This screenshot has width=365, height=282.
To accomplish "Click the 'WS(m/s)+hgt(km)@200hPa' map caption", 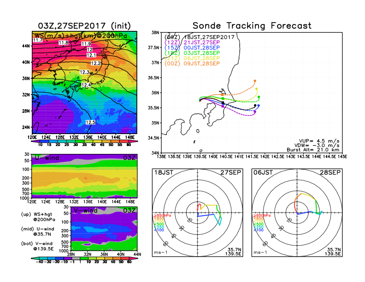I will click(x=81, y=35).
